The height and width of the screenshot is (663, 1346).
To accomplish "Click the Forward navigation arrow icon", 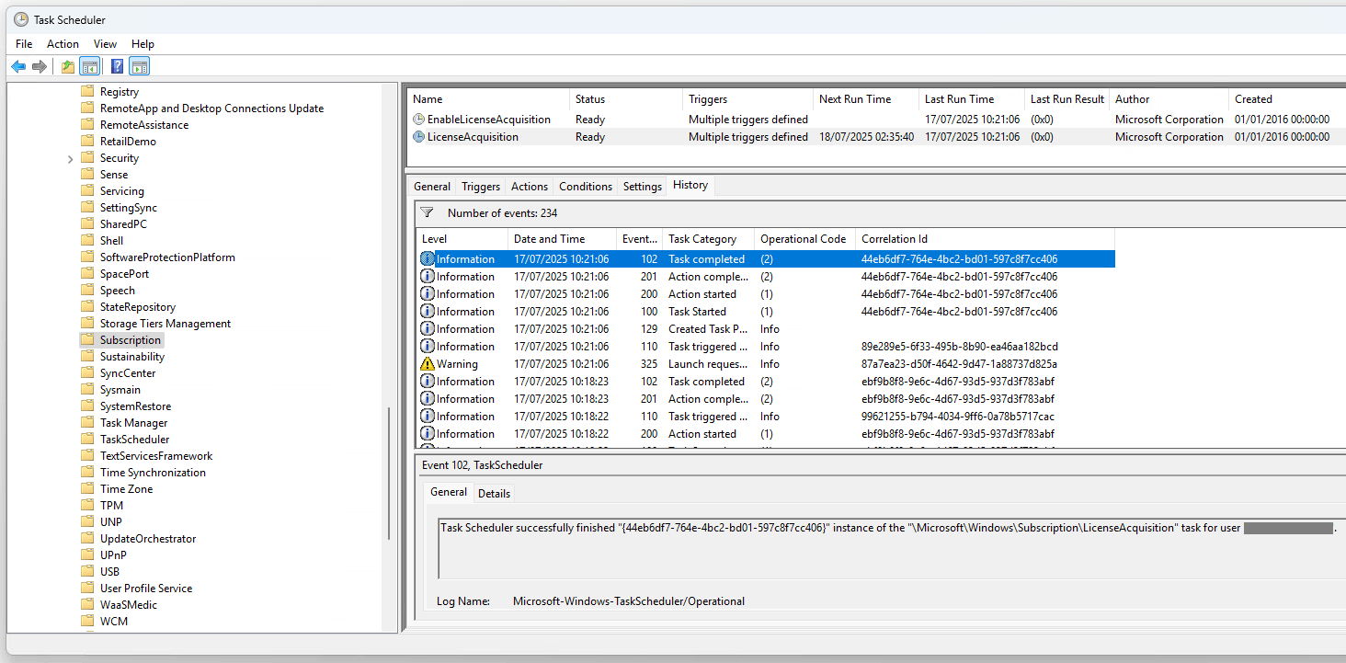I will point(39,65).
